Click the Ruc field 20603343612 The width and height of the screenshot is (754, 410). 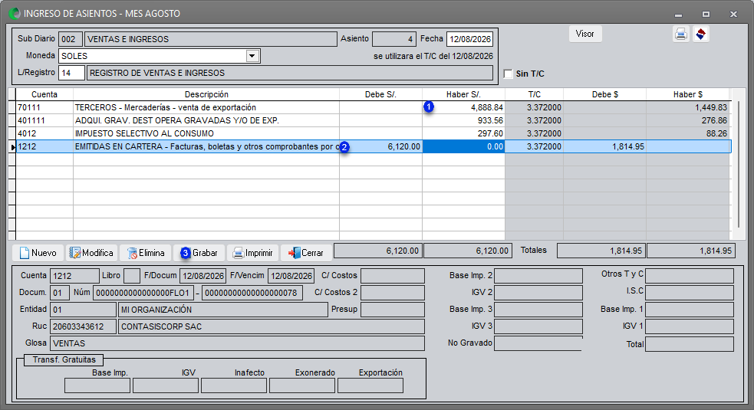click(x=83, y=326)
